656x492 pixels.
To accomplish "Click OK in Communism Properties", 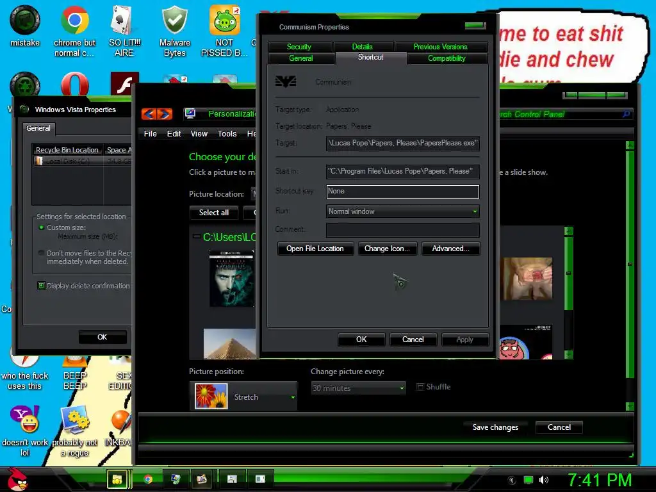I will (361, 340).
